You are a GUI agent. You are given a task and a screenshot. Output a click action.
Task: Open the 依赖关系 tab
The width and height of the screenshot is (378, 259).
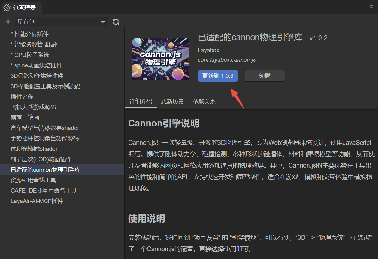204,102
